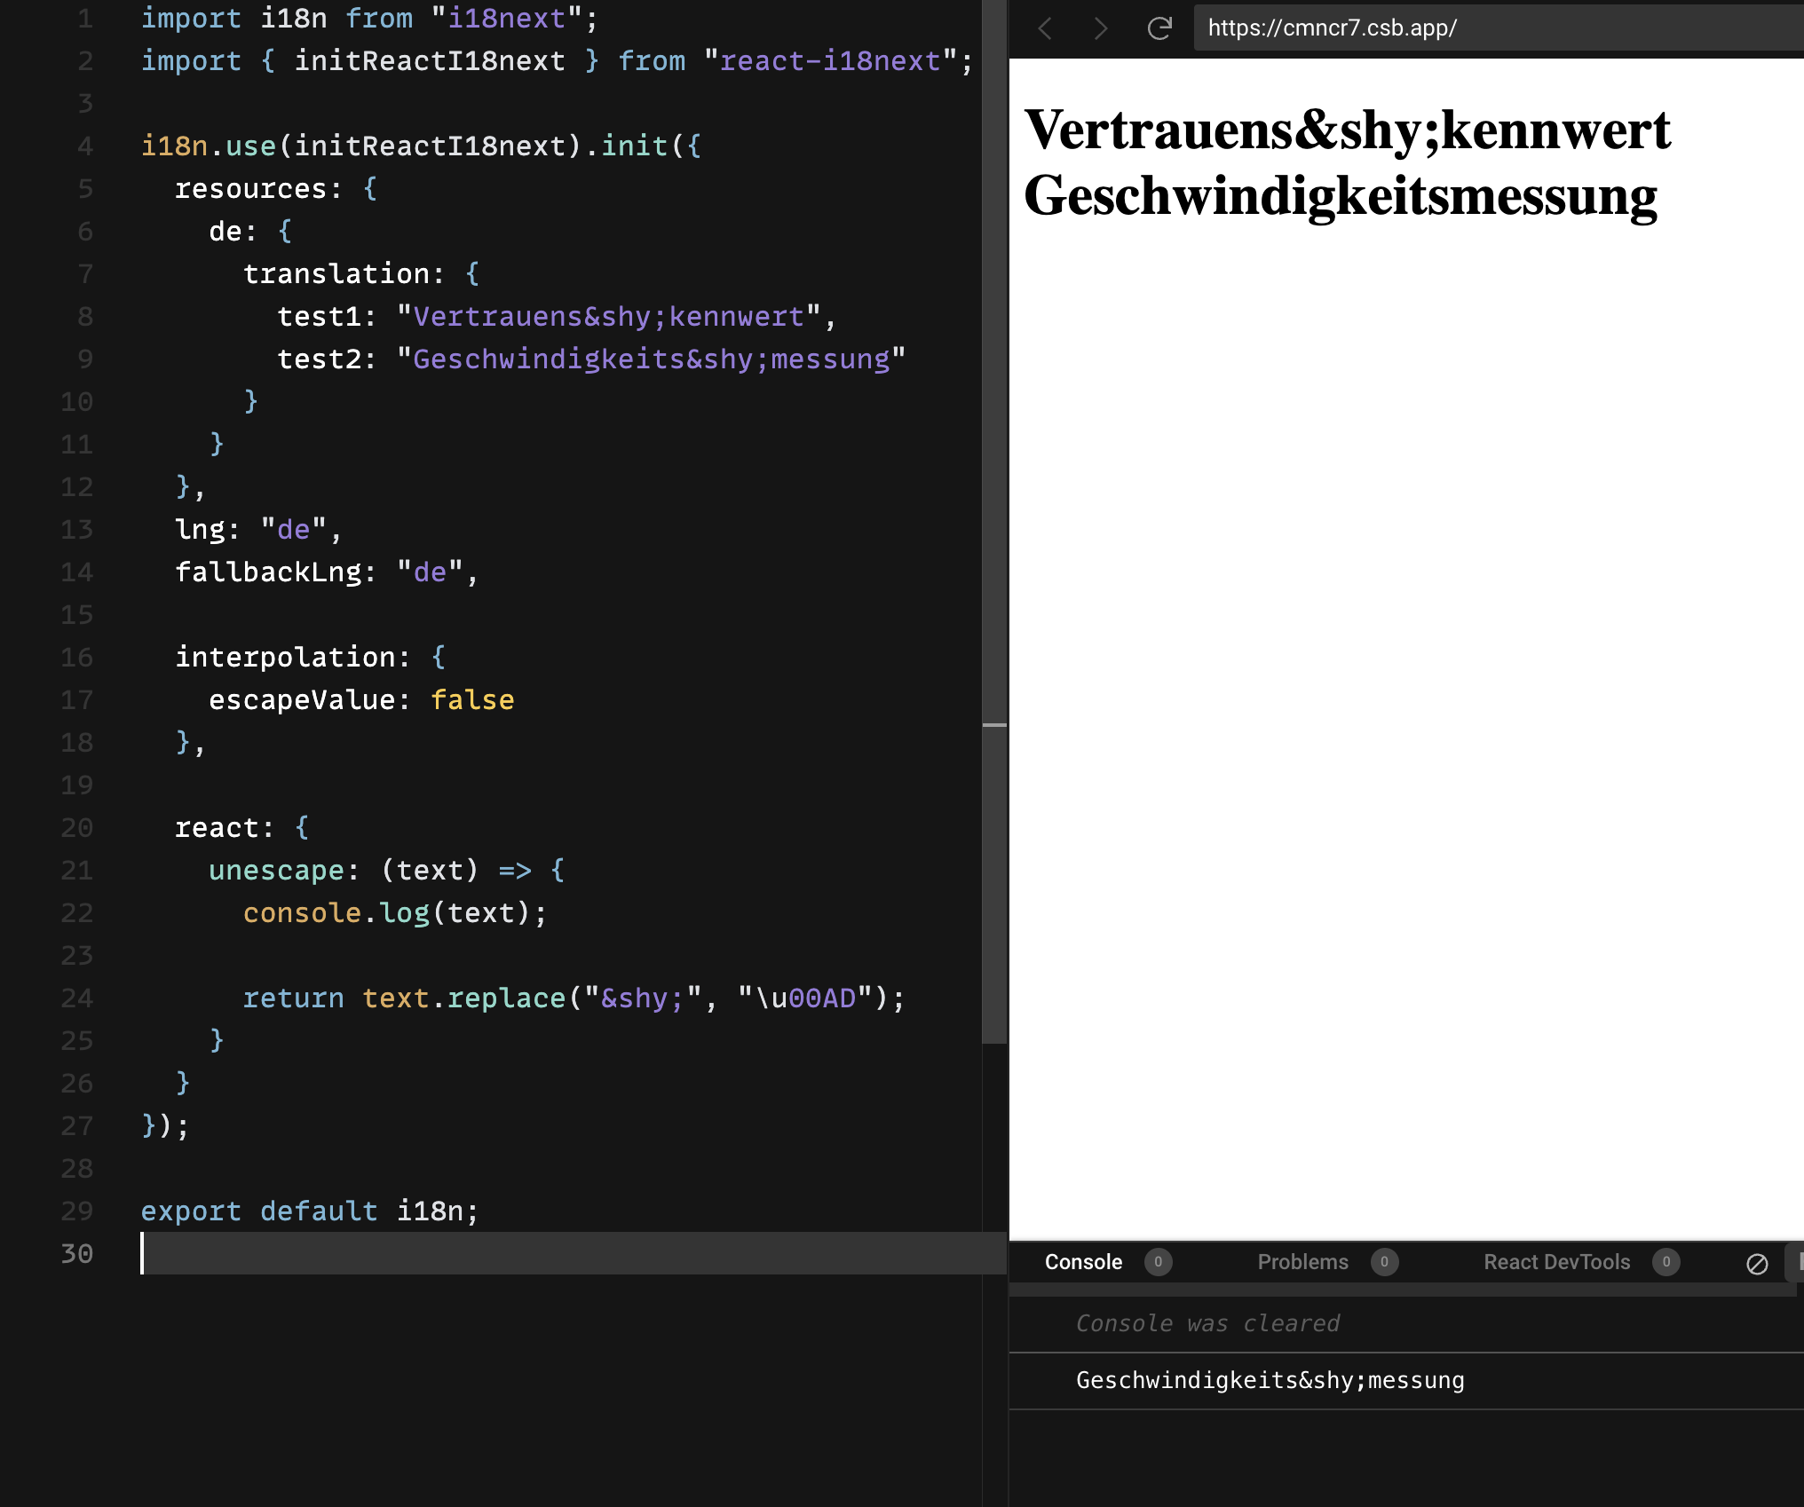The width and height of the screenshot is (1804, 1507).
Task: Open the Problems tab
Action: (1302, 1262)
